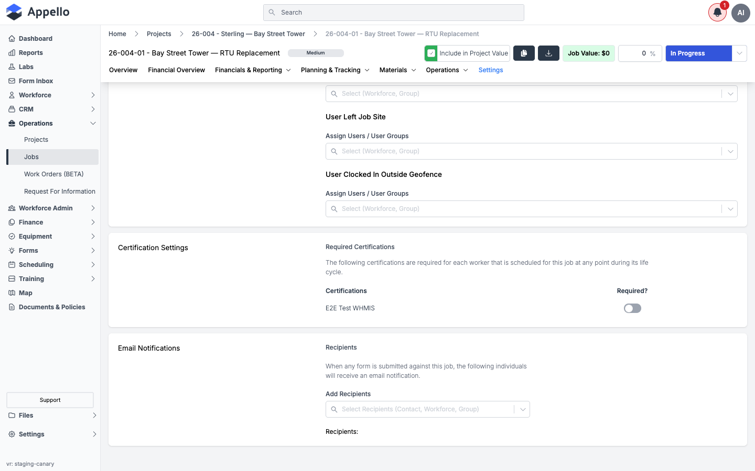Click the topmost Select Workforce, Group field
This screenshot has height=471, width=755.
pyautogui.click(x=531, y=94)
